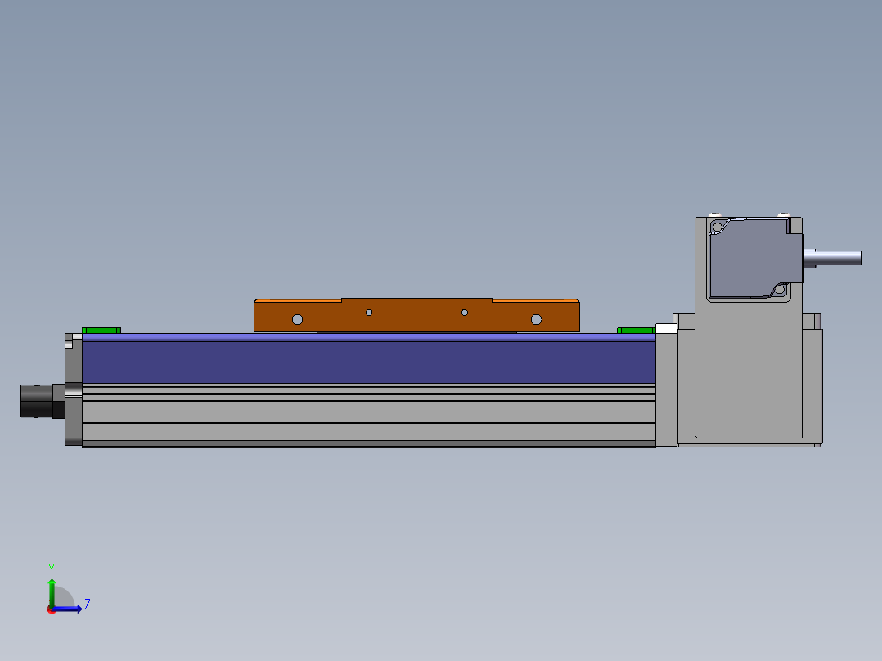Select the white block beside right green block
This screenshot has width=882, height=661.
tap(666, 329)
